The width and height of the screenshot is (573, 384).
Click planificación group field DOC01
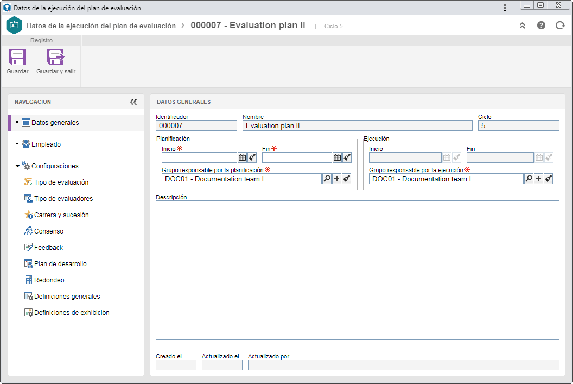click(241, 179)
